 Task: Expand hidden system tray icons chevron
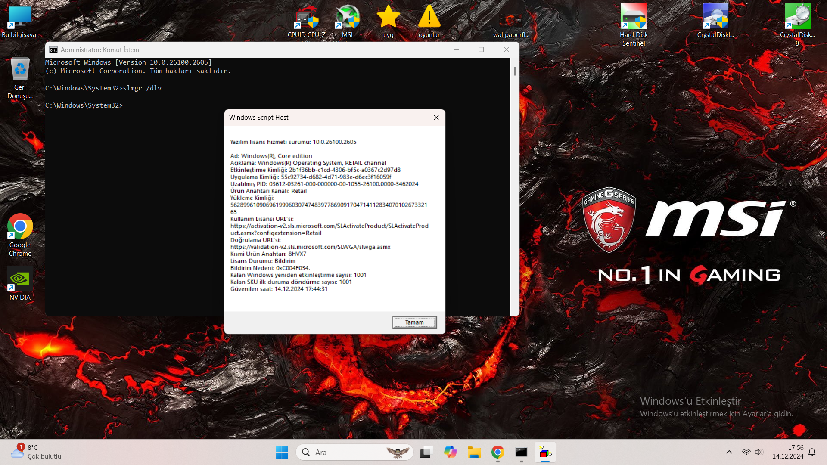pos(729,452)
